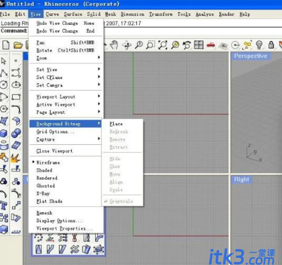This screenshot has height=265, width=282.
Task: Open the Render menu
Action: click(227, 14)
